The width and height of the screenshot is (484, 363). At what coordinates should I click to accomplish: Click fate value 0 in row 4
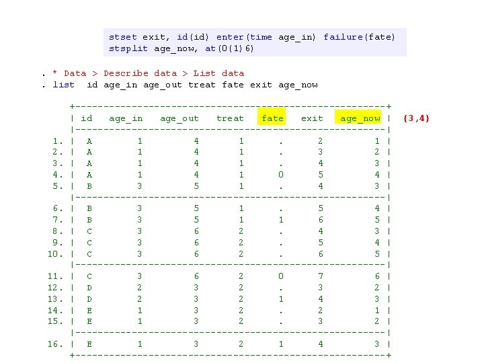click(281, 175)
